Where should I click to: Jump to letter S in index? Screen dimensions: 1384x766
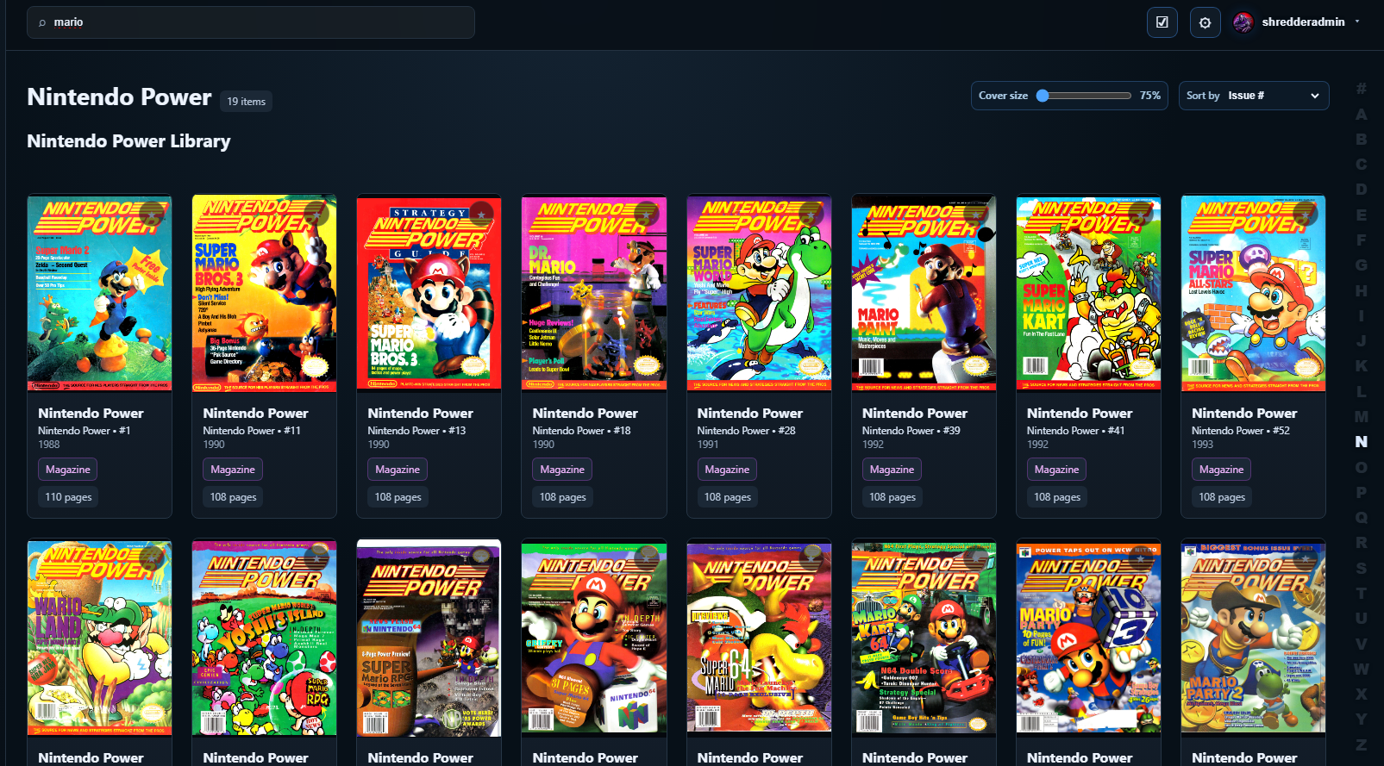pyautogui.click(x=1361, y=568)
